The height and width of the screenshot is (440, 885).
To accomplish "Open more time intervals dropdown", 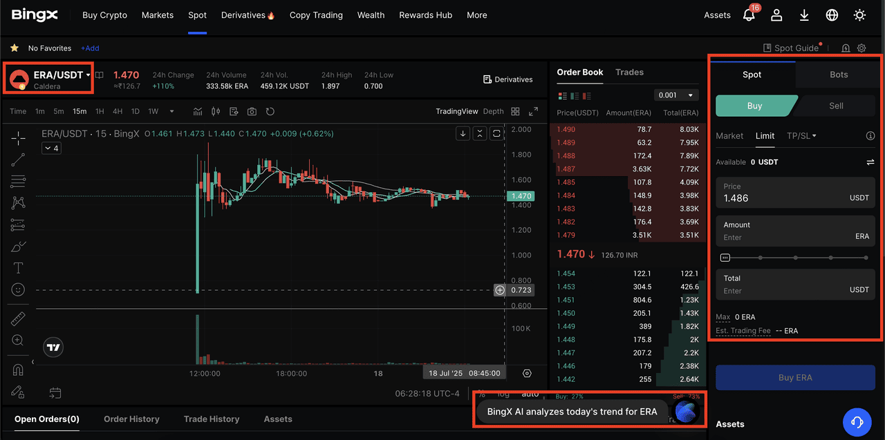I will tap(172, 111).
